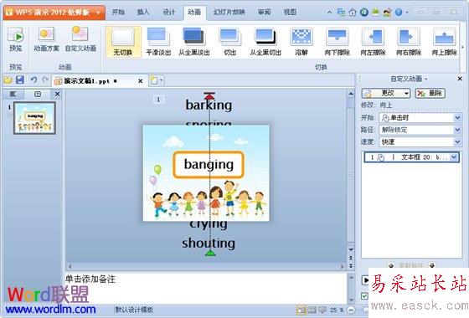Close the slide thumbnail pane
The image size is (469, 318).
pyautogui.click(x=57, y=94)
